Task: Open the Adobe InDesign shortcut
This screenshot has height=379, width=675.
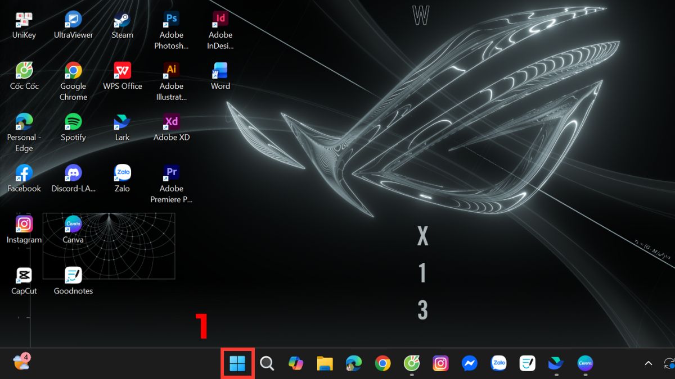Action: coord(220,18)
